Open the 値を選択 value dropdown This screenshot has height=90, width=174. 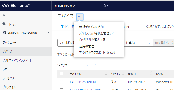click(164, 43)
